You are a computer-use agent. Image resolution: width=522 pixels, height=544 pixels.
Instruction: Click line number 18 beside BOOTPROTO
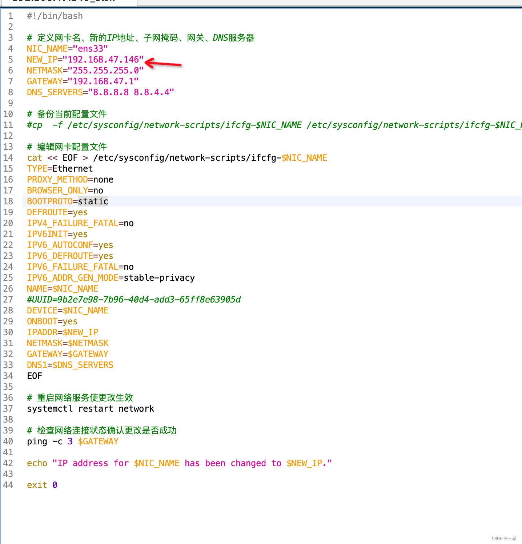point(8,201)
